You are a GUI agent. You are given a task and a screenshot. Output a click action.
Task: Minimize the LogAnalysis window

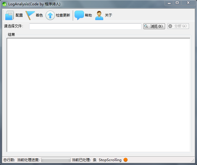click(169, 3)
